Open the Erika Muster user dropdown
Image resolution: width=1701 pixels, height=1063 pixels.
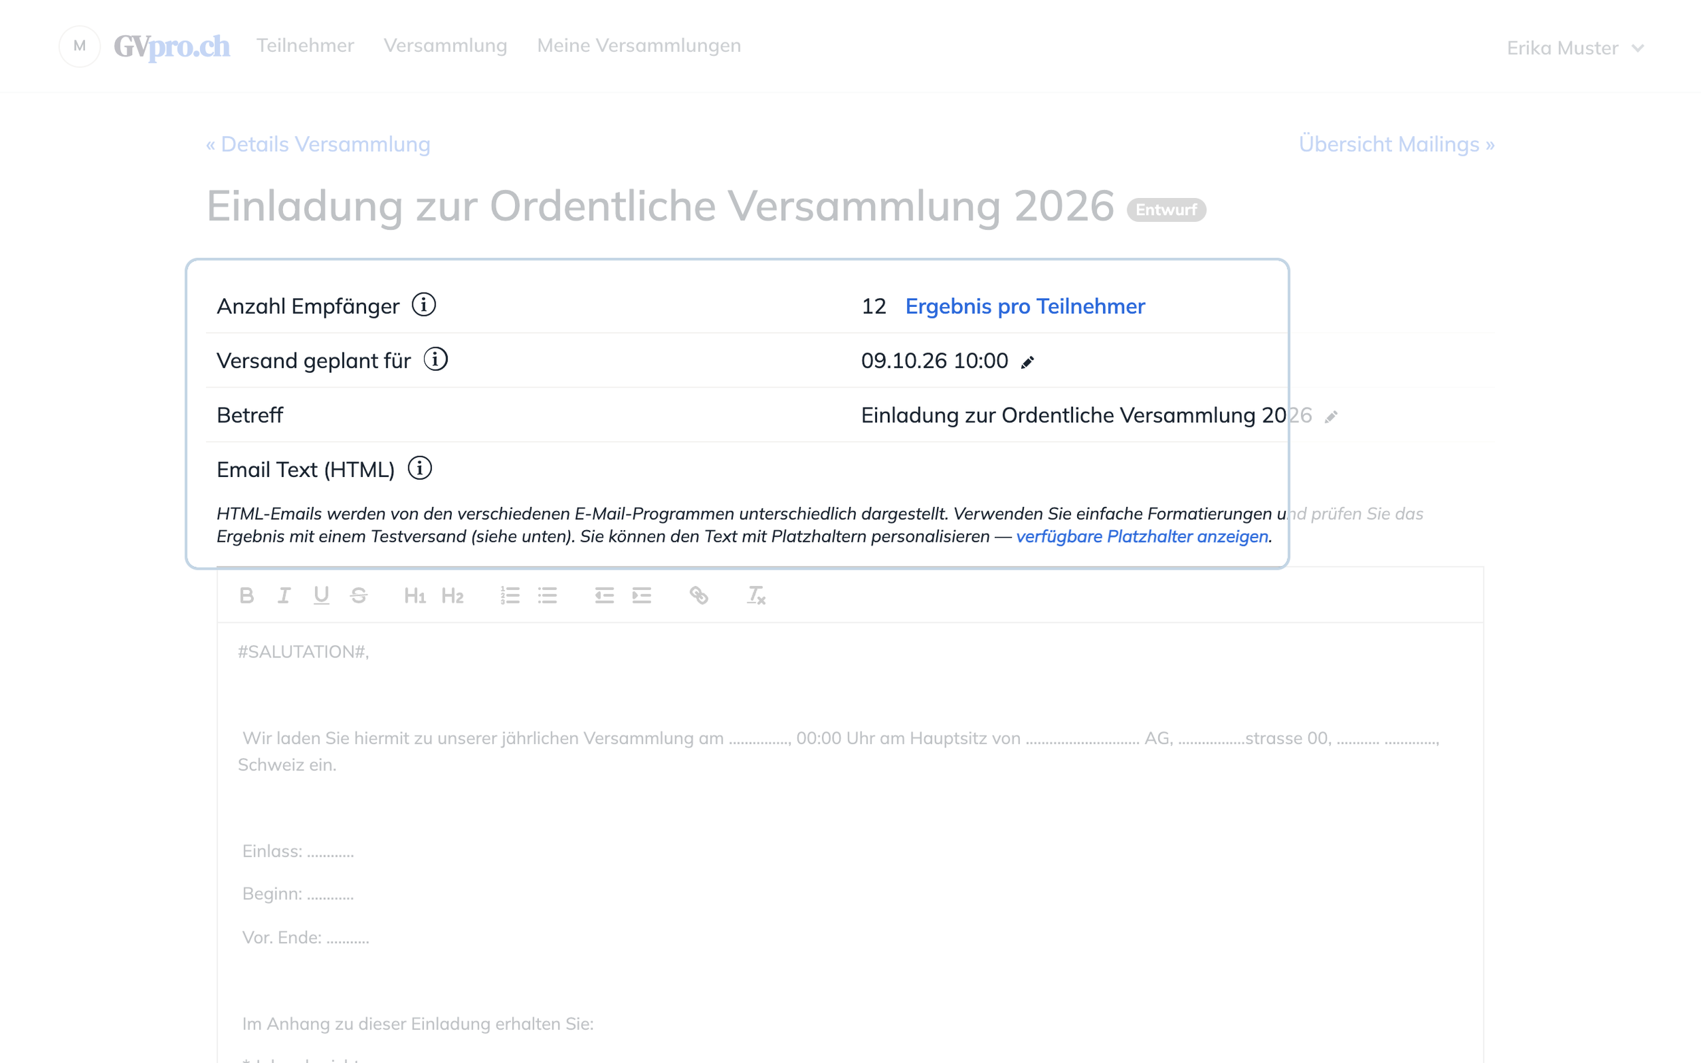[1574, 48]
